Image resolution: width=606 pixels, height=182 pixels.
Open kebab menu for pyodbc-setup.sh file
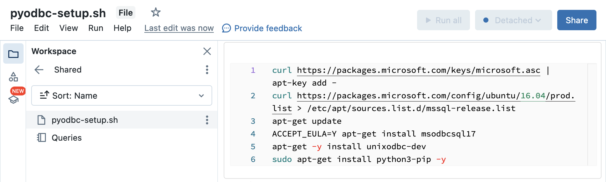[207, 120]
